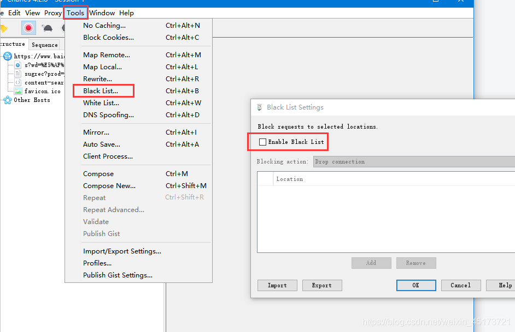
Task: Click the favicon.ico image file icon
Action: (x=18, y=91)
